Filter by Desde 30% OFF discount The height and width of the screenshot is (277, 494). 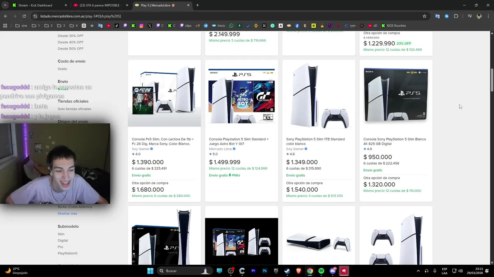[x=71, y=36]
